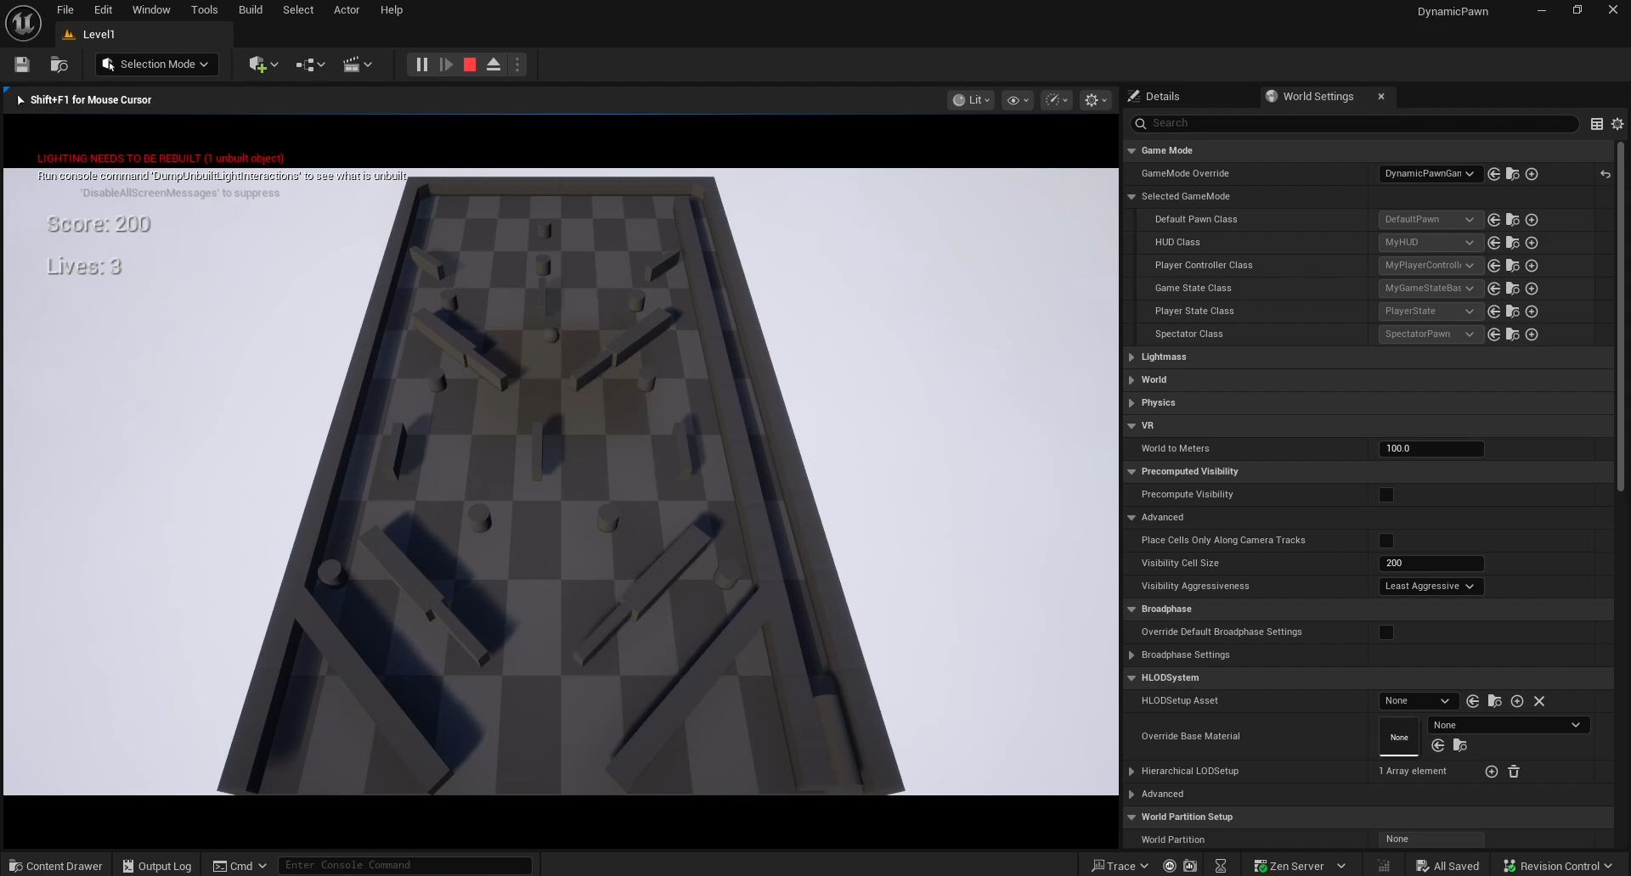The width and height of the screenshot is (1631, 876).
Task: Reset GameMode Override to default arrow
Action: tap(1606, 174)
